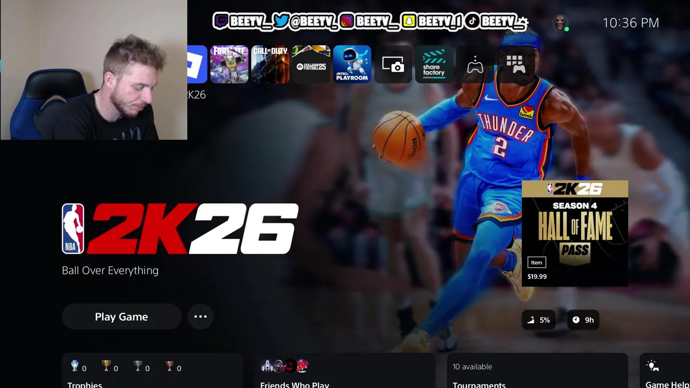Open the Season 4 Hall of Fame Pass card
Screen dimensions: 690x388
click(x=575, y=233)
